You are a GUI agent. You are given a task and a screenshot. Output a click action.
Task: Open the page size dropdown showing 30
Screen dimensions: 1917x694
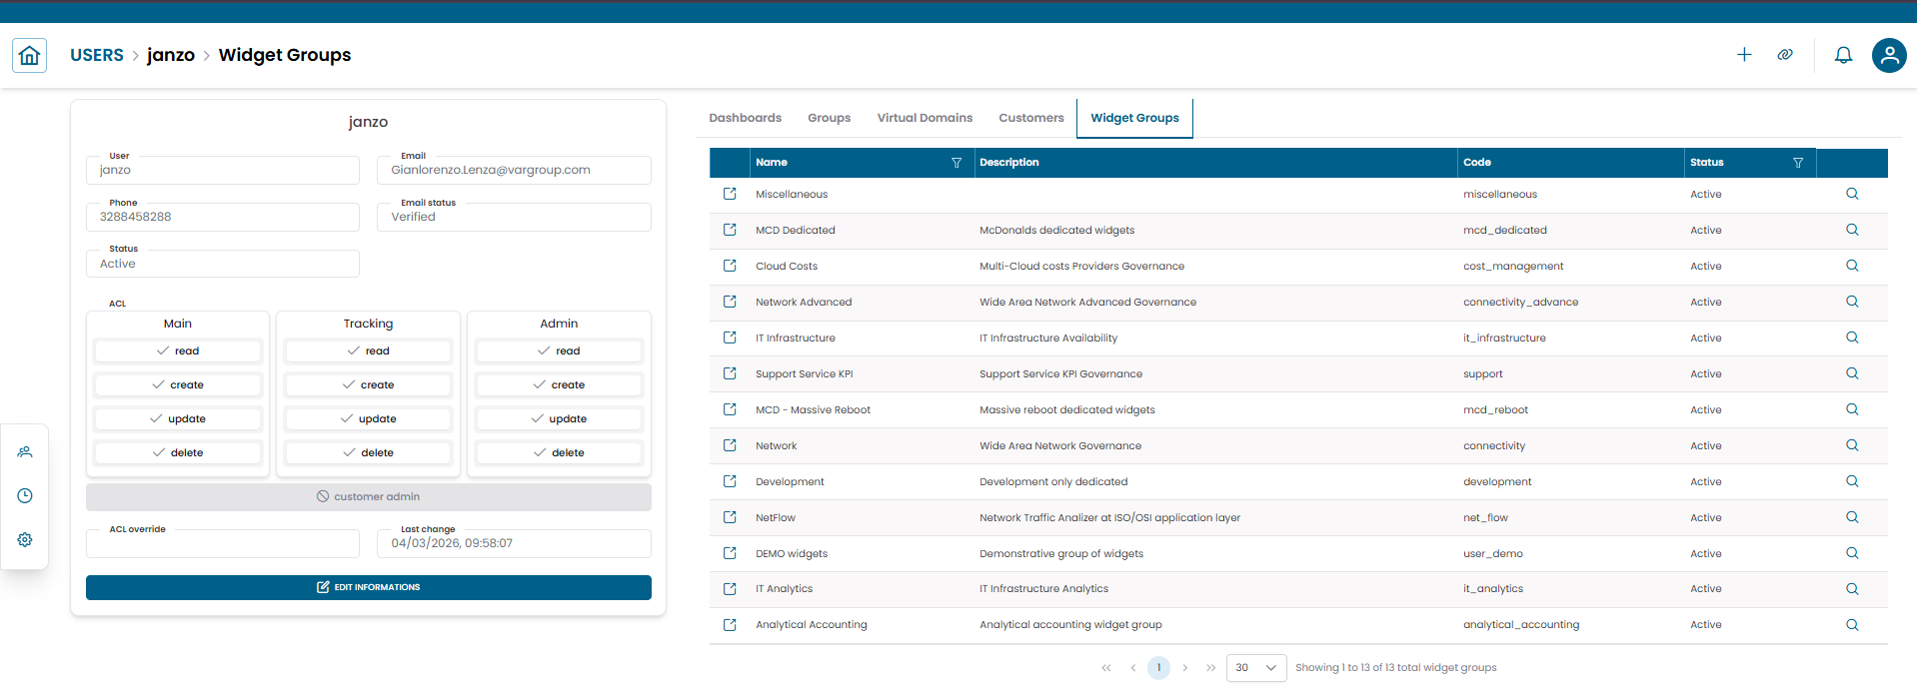click(x=1256, y=668)
